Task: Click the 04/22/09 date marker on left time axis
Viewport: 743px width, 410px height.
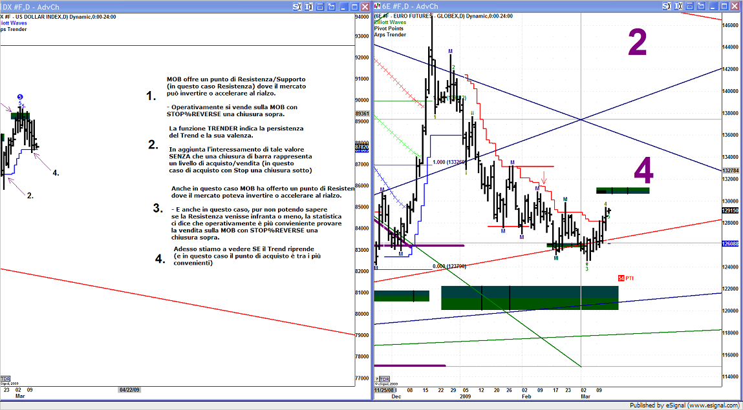Action: pos(129,390)
